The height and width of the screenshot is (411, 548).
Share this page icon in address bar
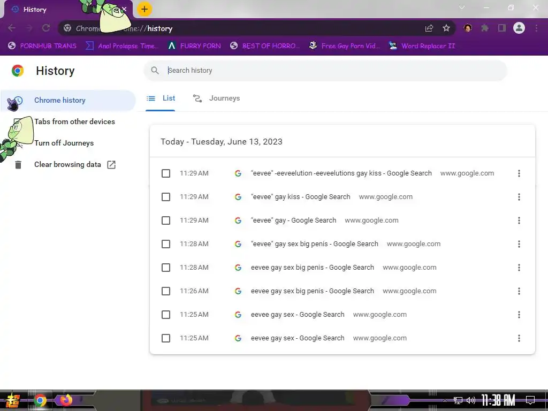[x=429, y=28]
